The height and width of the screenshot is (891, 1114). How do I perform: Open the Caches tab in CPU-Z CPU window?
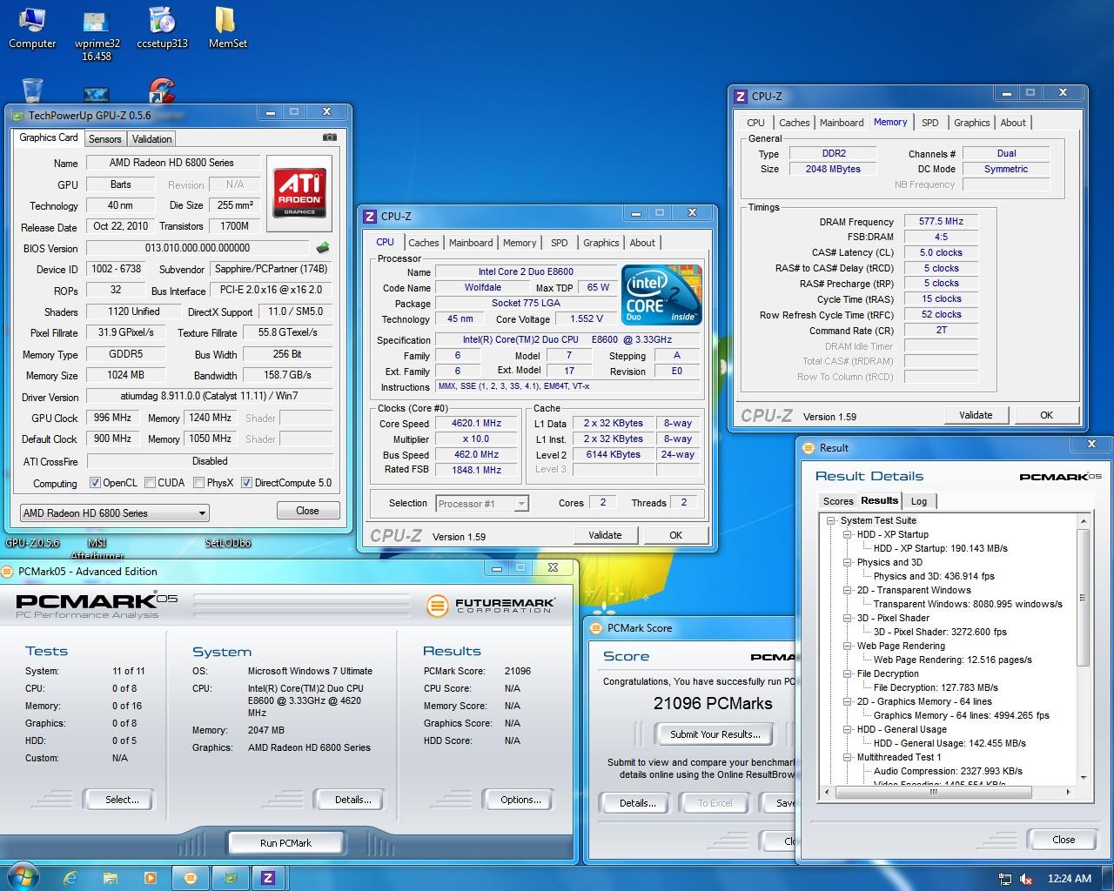(x=424, y=243)
